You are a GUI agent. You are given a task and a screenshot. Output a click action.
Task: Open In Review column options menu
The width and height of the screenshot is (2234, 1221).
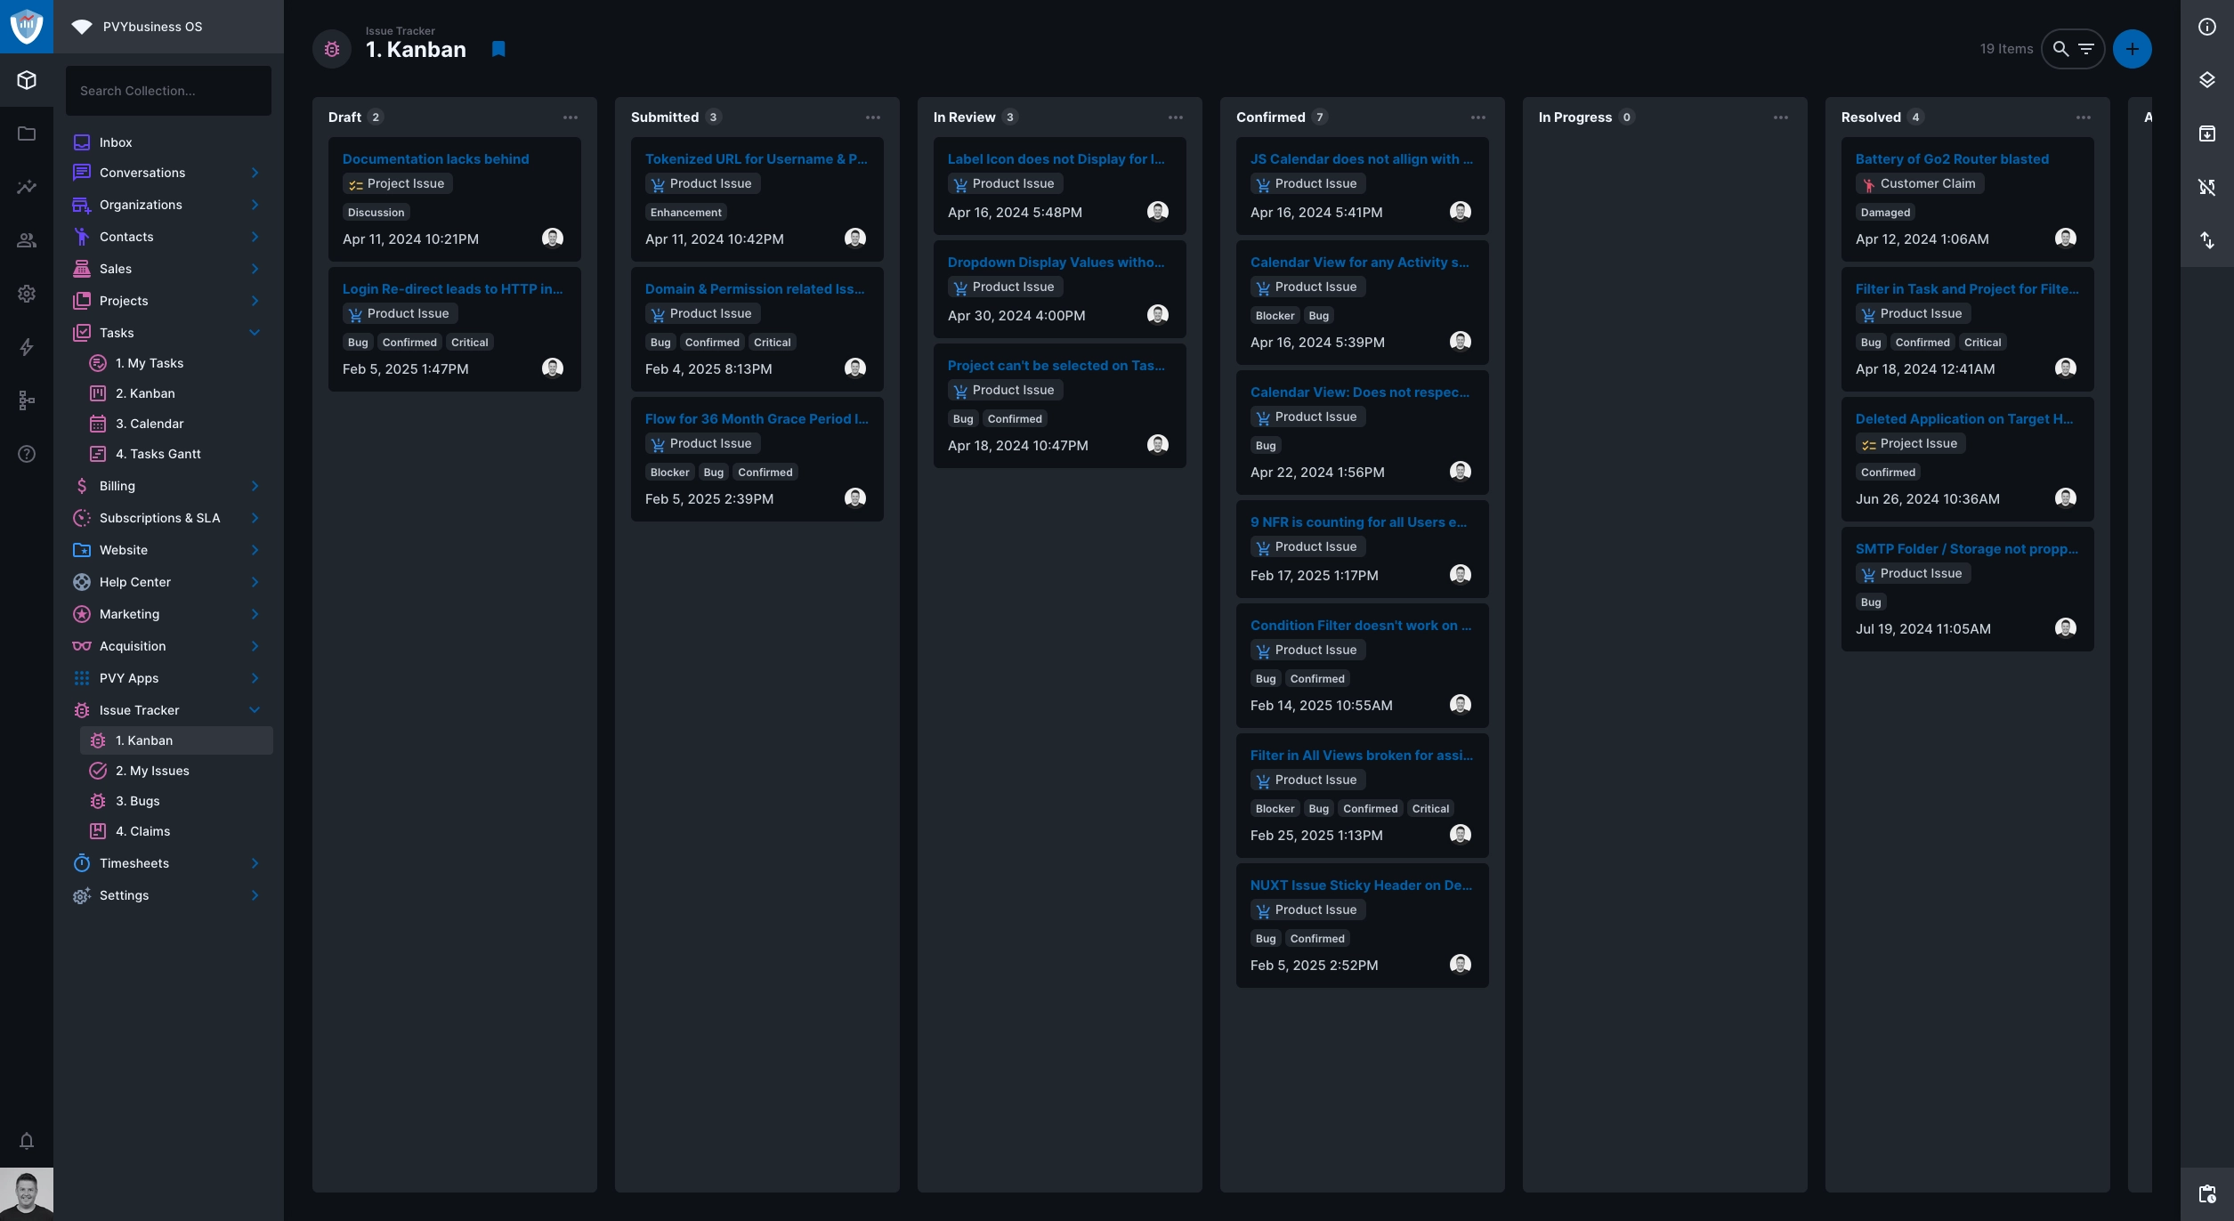click(x=1176, y=117)
